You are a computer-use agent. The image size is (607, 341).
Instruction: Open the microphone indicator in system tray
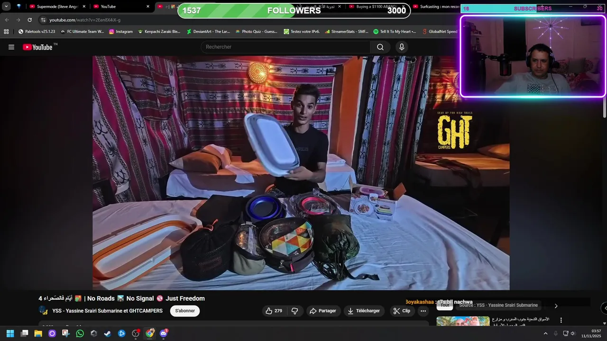point(556,333)
